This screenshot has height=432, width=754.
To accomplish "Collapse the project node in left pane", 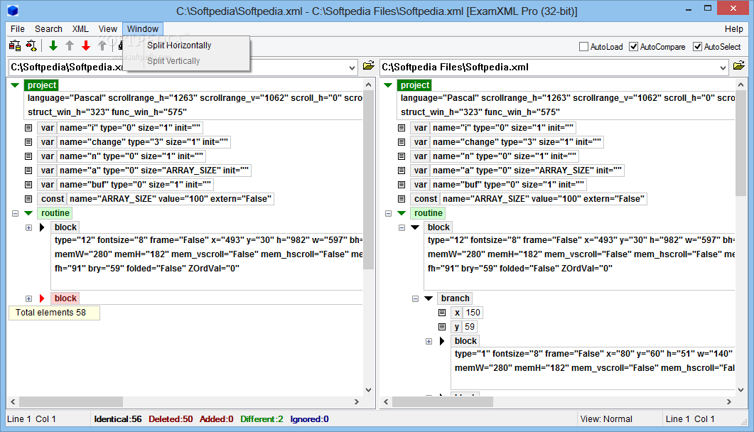I will (x=15, y=85).
